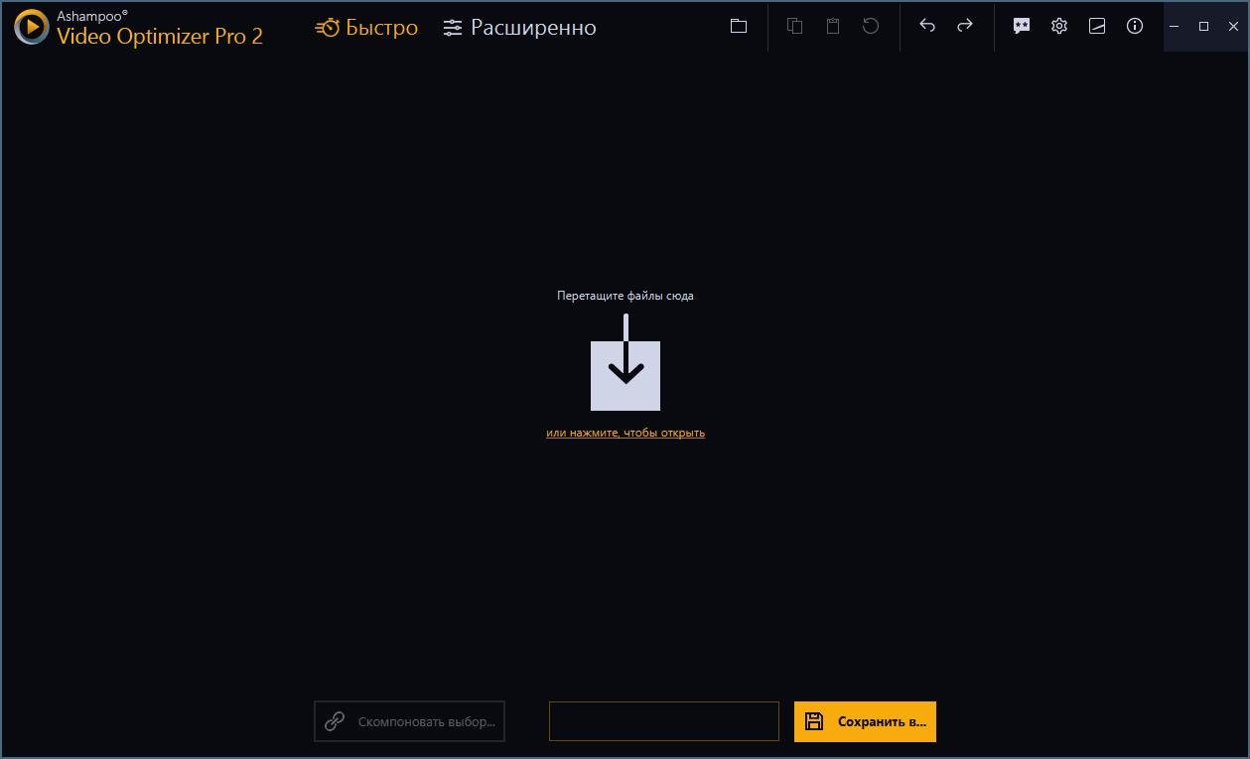Switch to the Быстро tab
1250x759 pixels.
click(366, 28)
